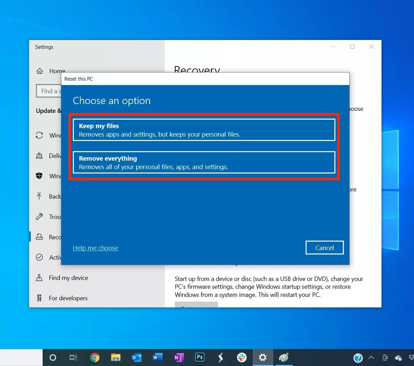Open Find my device in the sidebar
This screenshot has height=366, width=414.
[x=68, y=278]
